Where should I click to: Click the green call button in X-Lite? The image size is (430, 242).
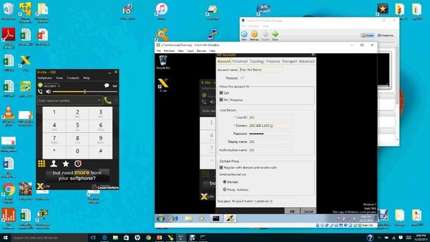point(107,101)
